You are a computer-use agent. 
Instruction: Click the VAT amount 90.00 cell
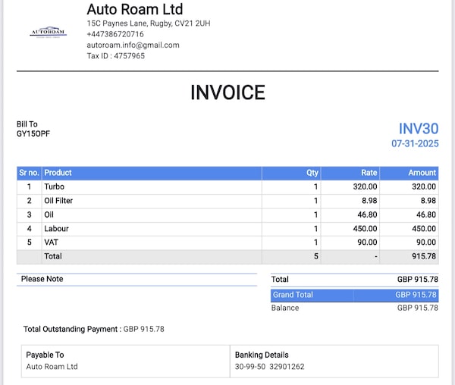click(x=424, y=243)
